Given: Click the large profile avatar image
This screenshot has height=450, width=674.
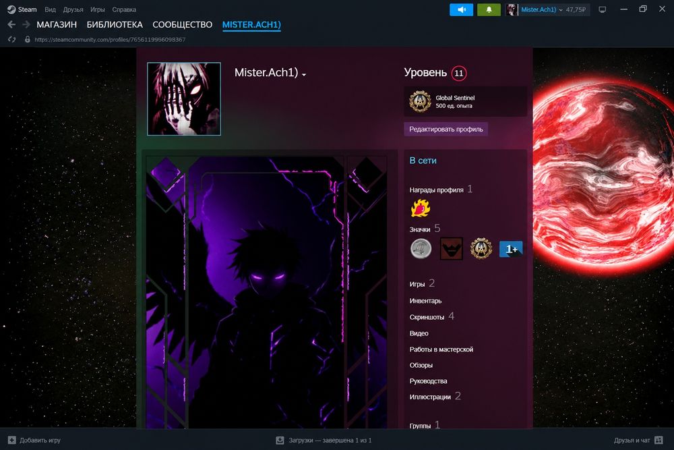Looking at the screenshot, I should pos(184,99).
